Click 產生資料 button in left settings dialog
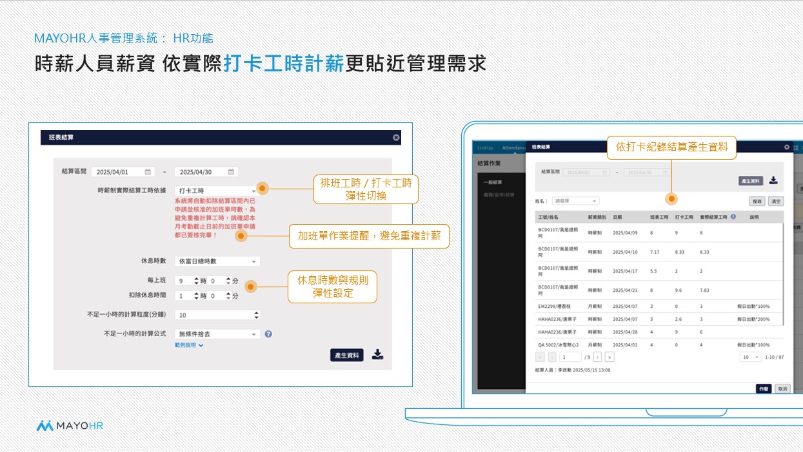 pos(347,355)
